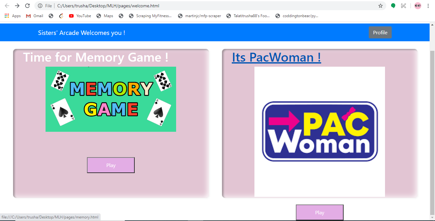
Task: Go forward with the forward arrow
Action: 17,6
